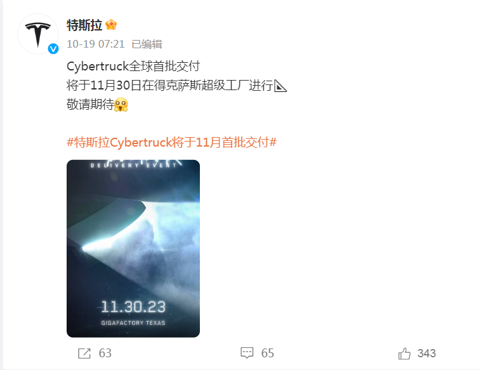Click GIGAFACTORY TEXAS caption on the poster
The width and height of the screenshot is (481, 370).
click(x=133, y=323)
